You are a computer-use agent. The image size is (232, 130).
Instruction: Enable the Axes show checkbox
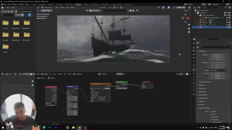(x=211, y=114)
